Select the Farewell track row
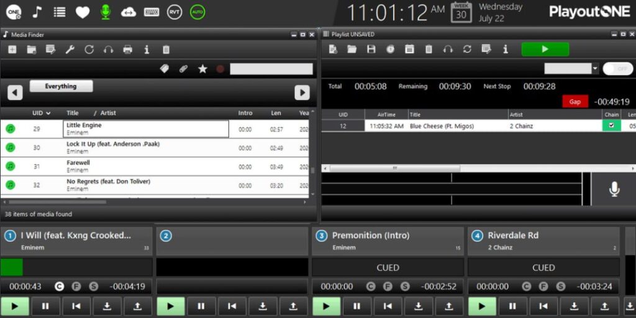Viewport: 636px width, 318px height. click(x=155, y=166)
